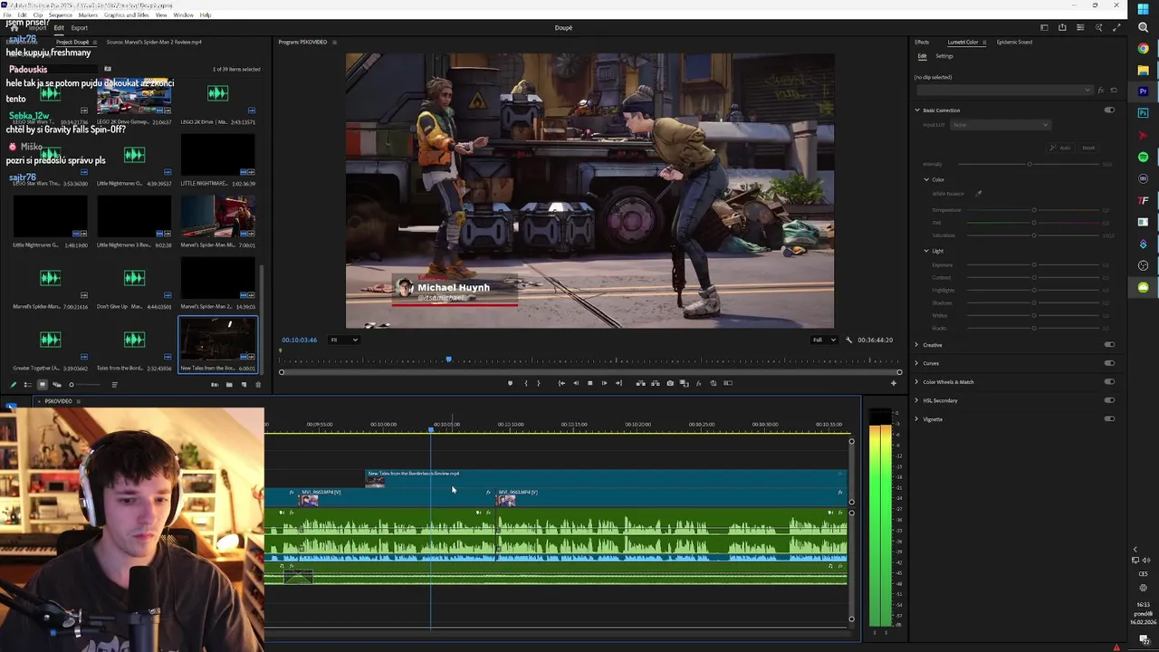Open the Input LUT dropdown
The width and height of the screenshot is (1159, 652).
tap(1001, 125)
